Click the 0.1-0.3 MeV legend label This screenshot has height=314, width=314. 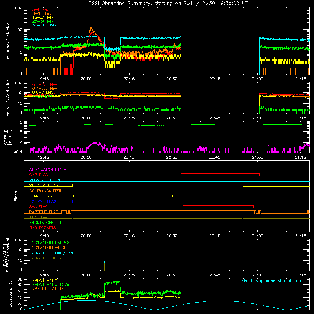coord(45,84)
